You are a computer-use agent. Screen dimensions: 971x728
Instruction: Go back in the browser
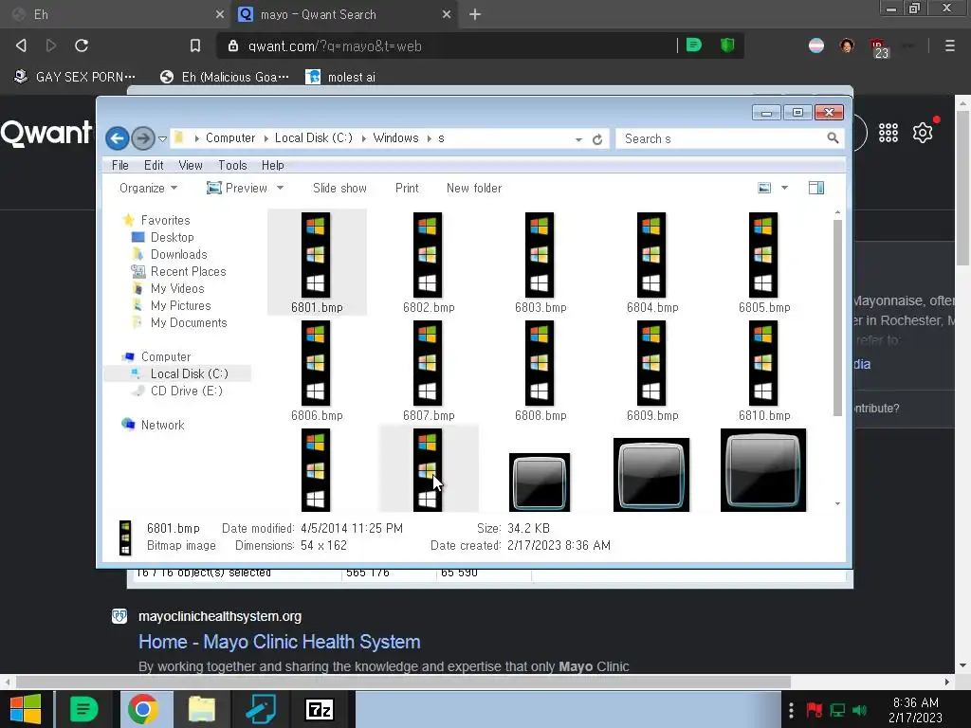point(21,45)
